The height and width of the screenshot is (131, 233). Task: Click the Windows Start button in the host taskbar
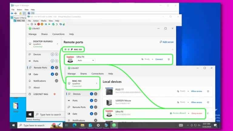(x=13, y=125)
